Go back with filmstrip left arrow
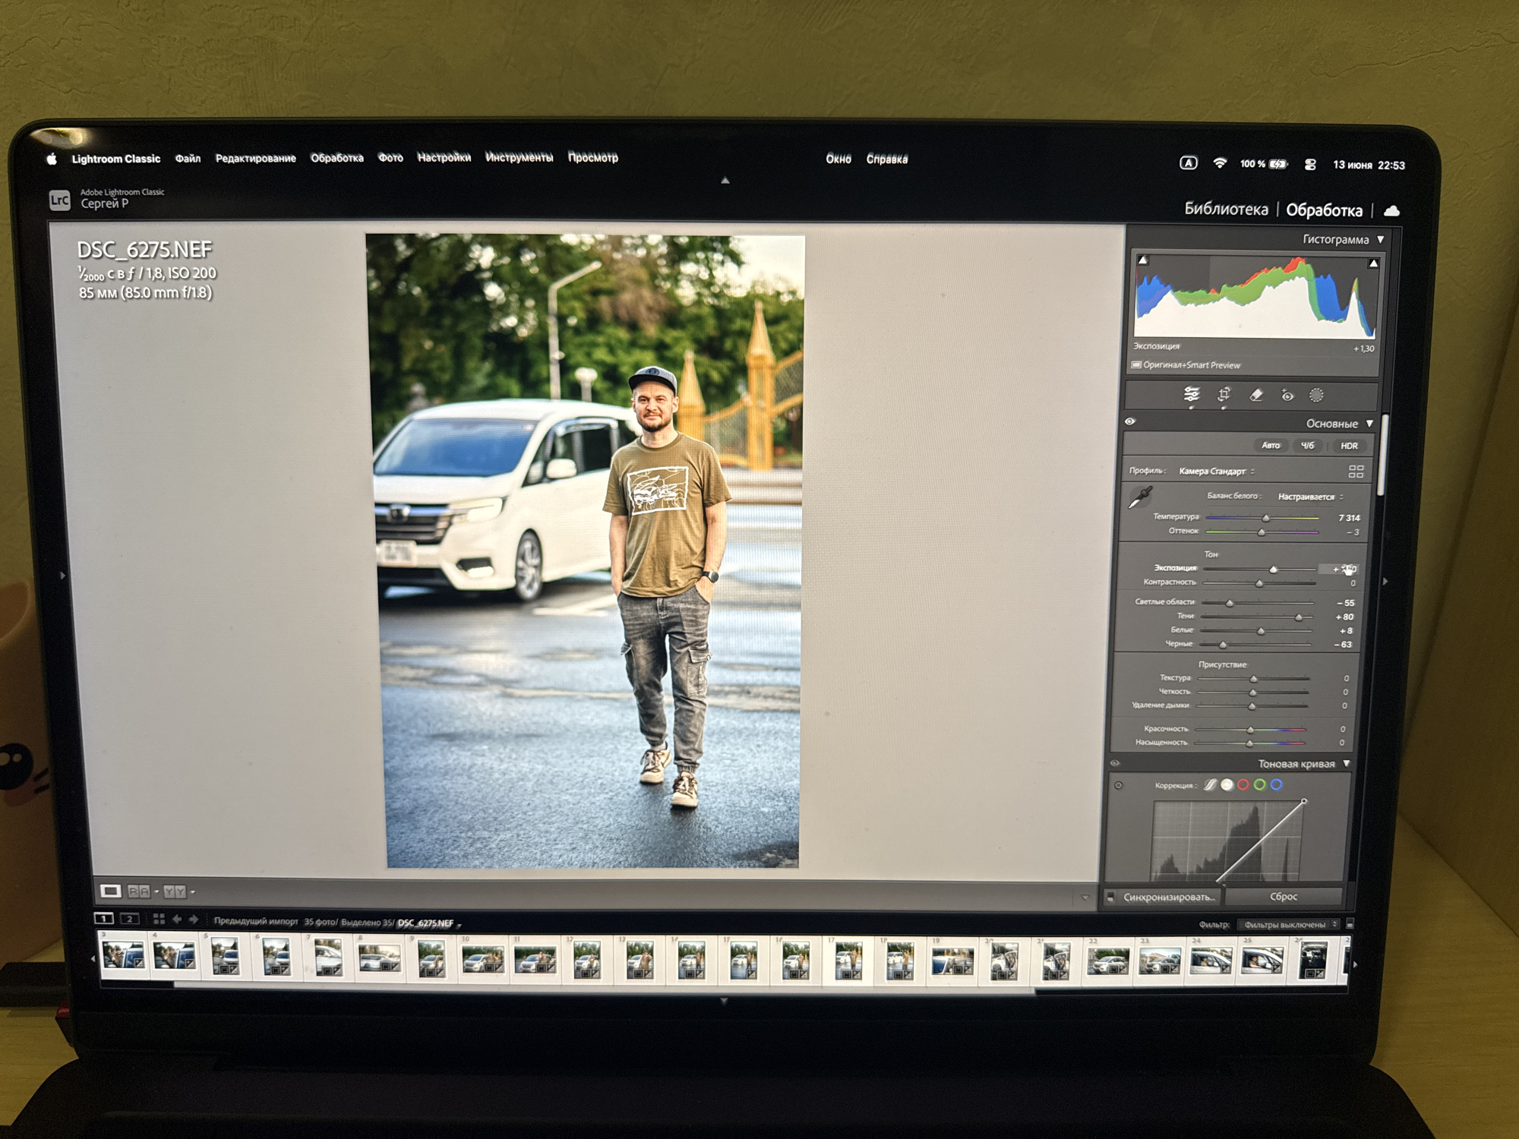 (x=177, y=919)
